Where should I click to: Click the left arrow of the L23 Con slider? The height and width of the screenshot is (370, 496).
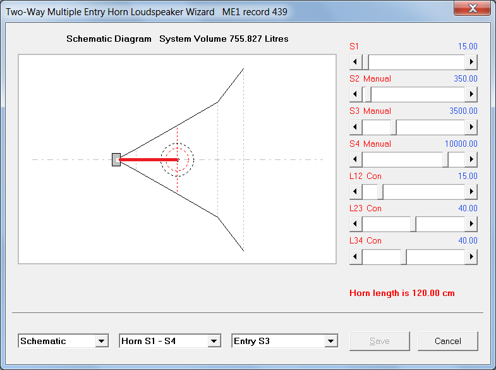(356, 224)
